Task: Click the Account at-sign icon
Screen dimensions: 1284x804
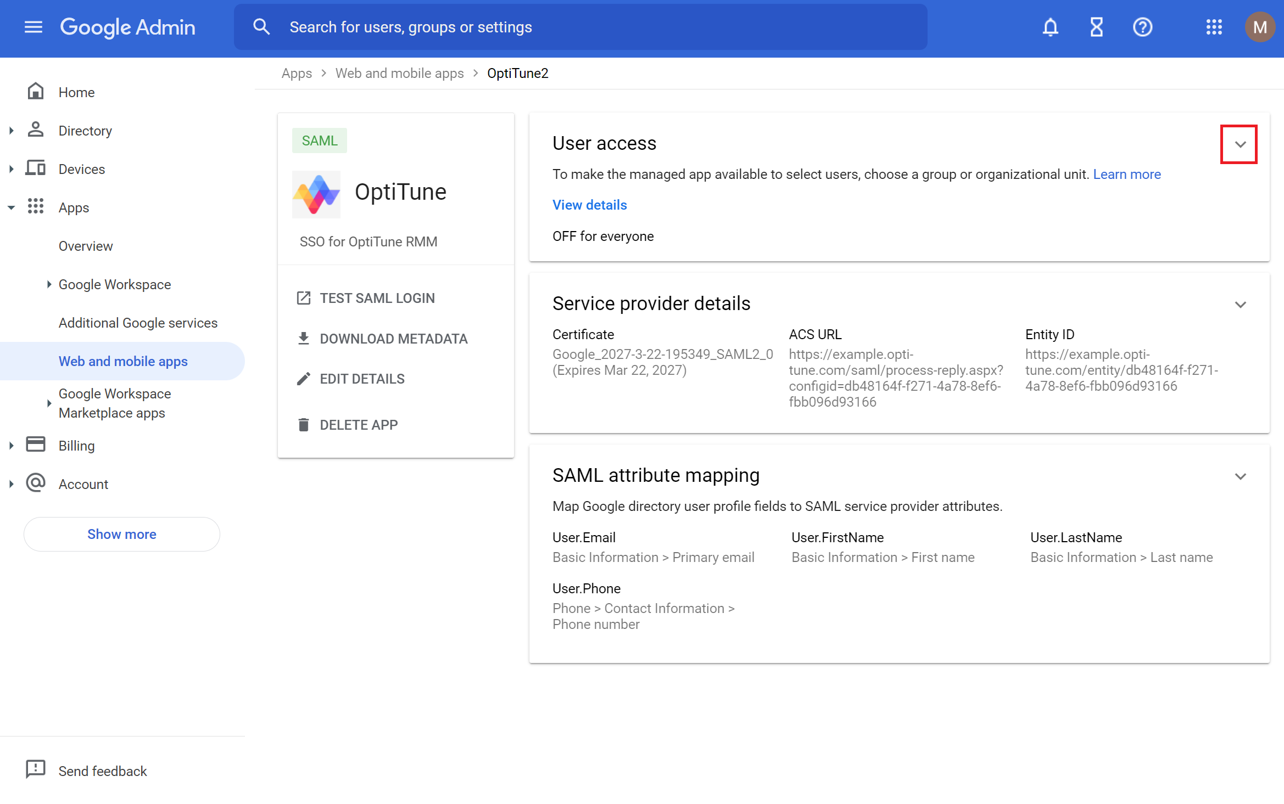Action: pyautogui.click(x=36, y=483)
